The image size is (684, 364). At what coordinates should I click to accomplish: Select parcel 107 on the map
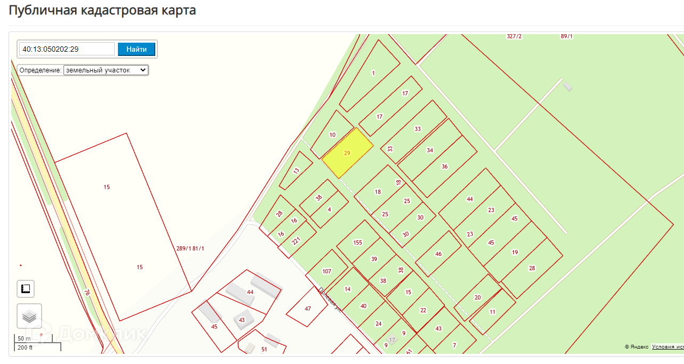click(x=327, y=271)
